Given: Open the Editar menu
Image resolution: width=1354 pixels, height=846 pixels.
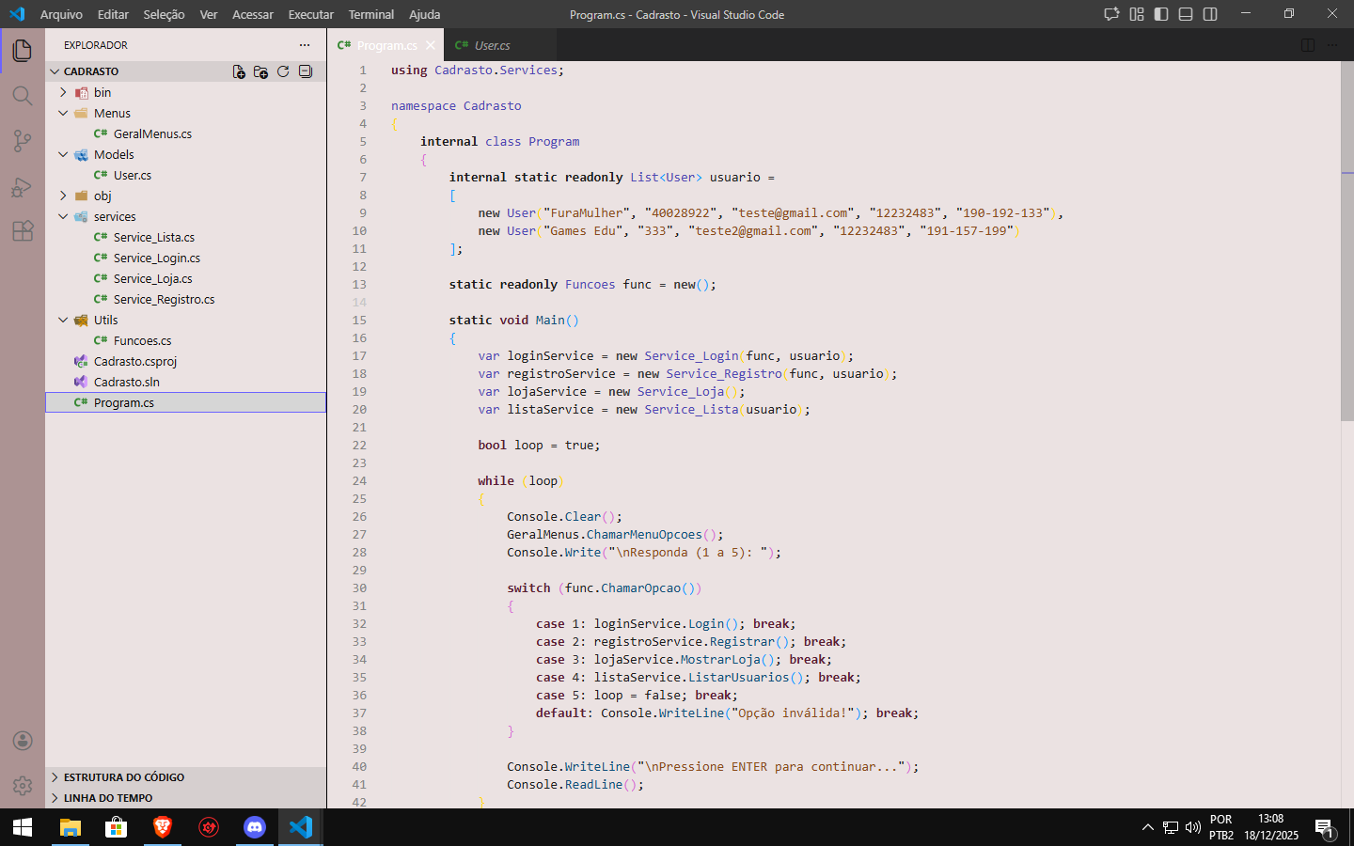Looking at the screenshot, I should pyautogui.click(x=113, y=14).
